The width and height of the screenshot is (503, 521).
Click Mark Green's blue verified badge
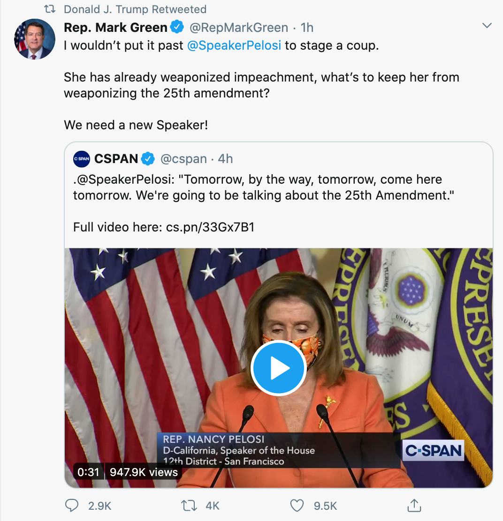click(x=177, y=28)
